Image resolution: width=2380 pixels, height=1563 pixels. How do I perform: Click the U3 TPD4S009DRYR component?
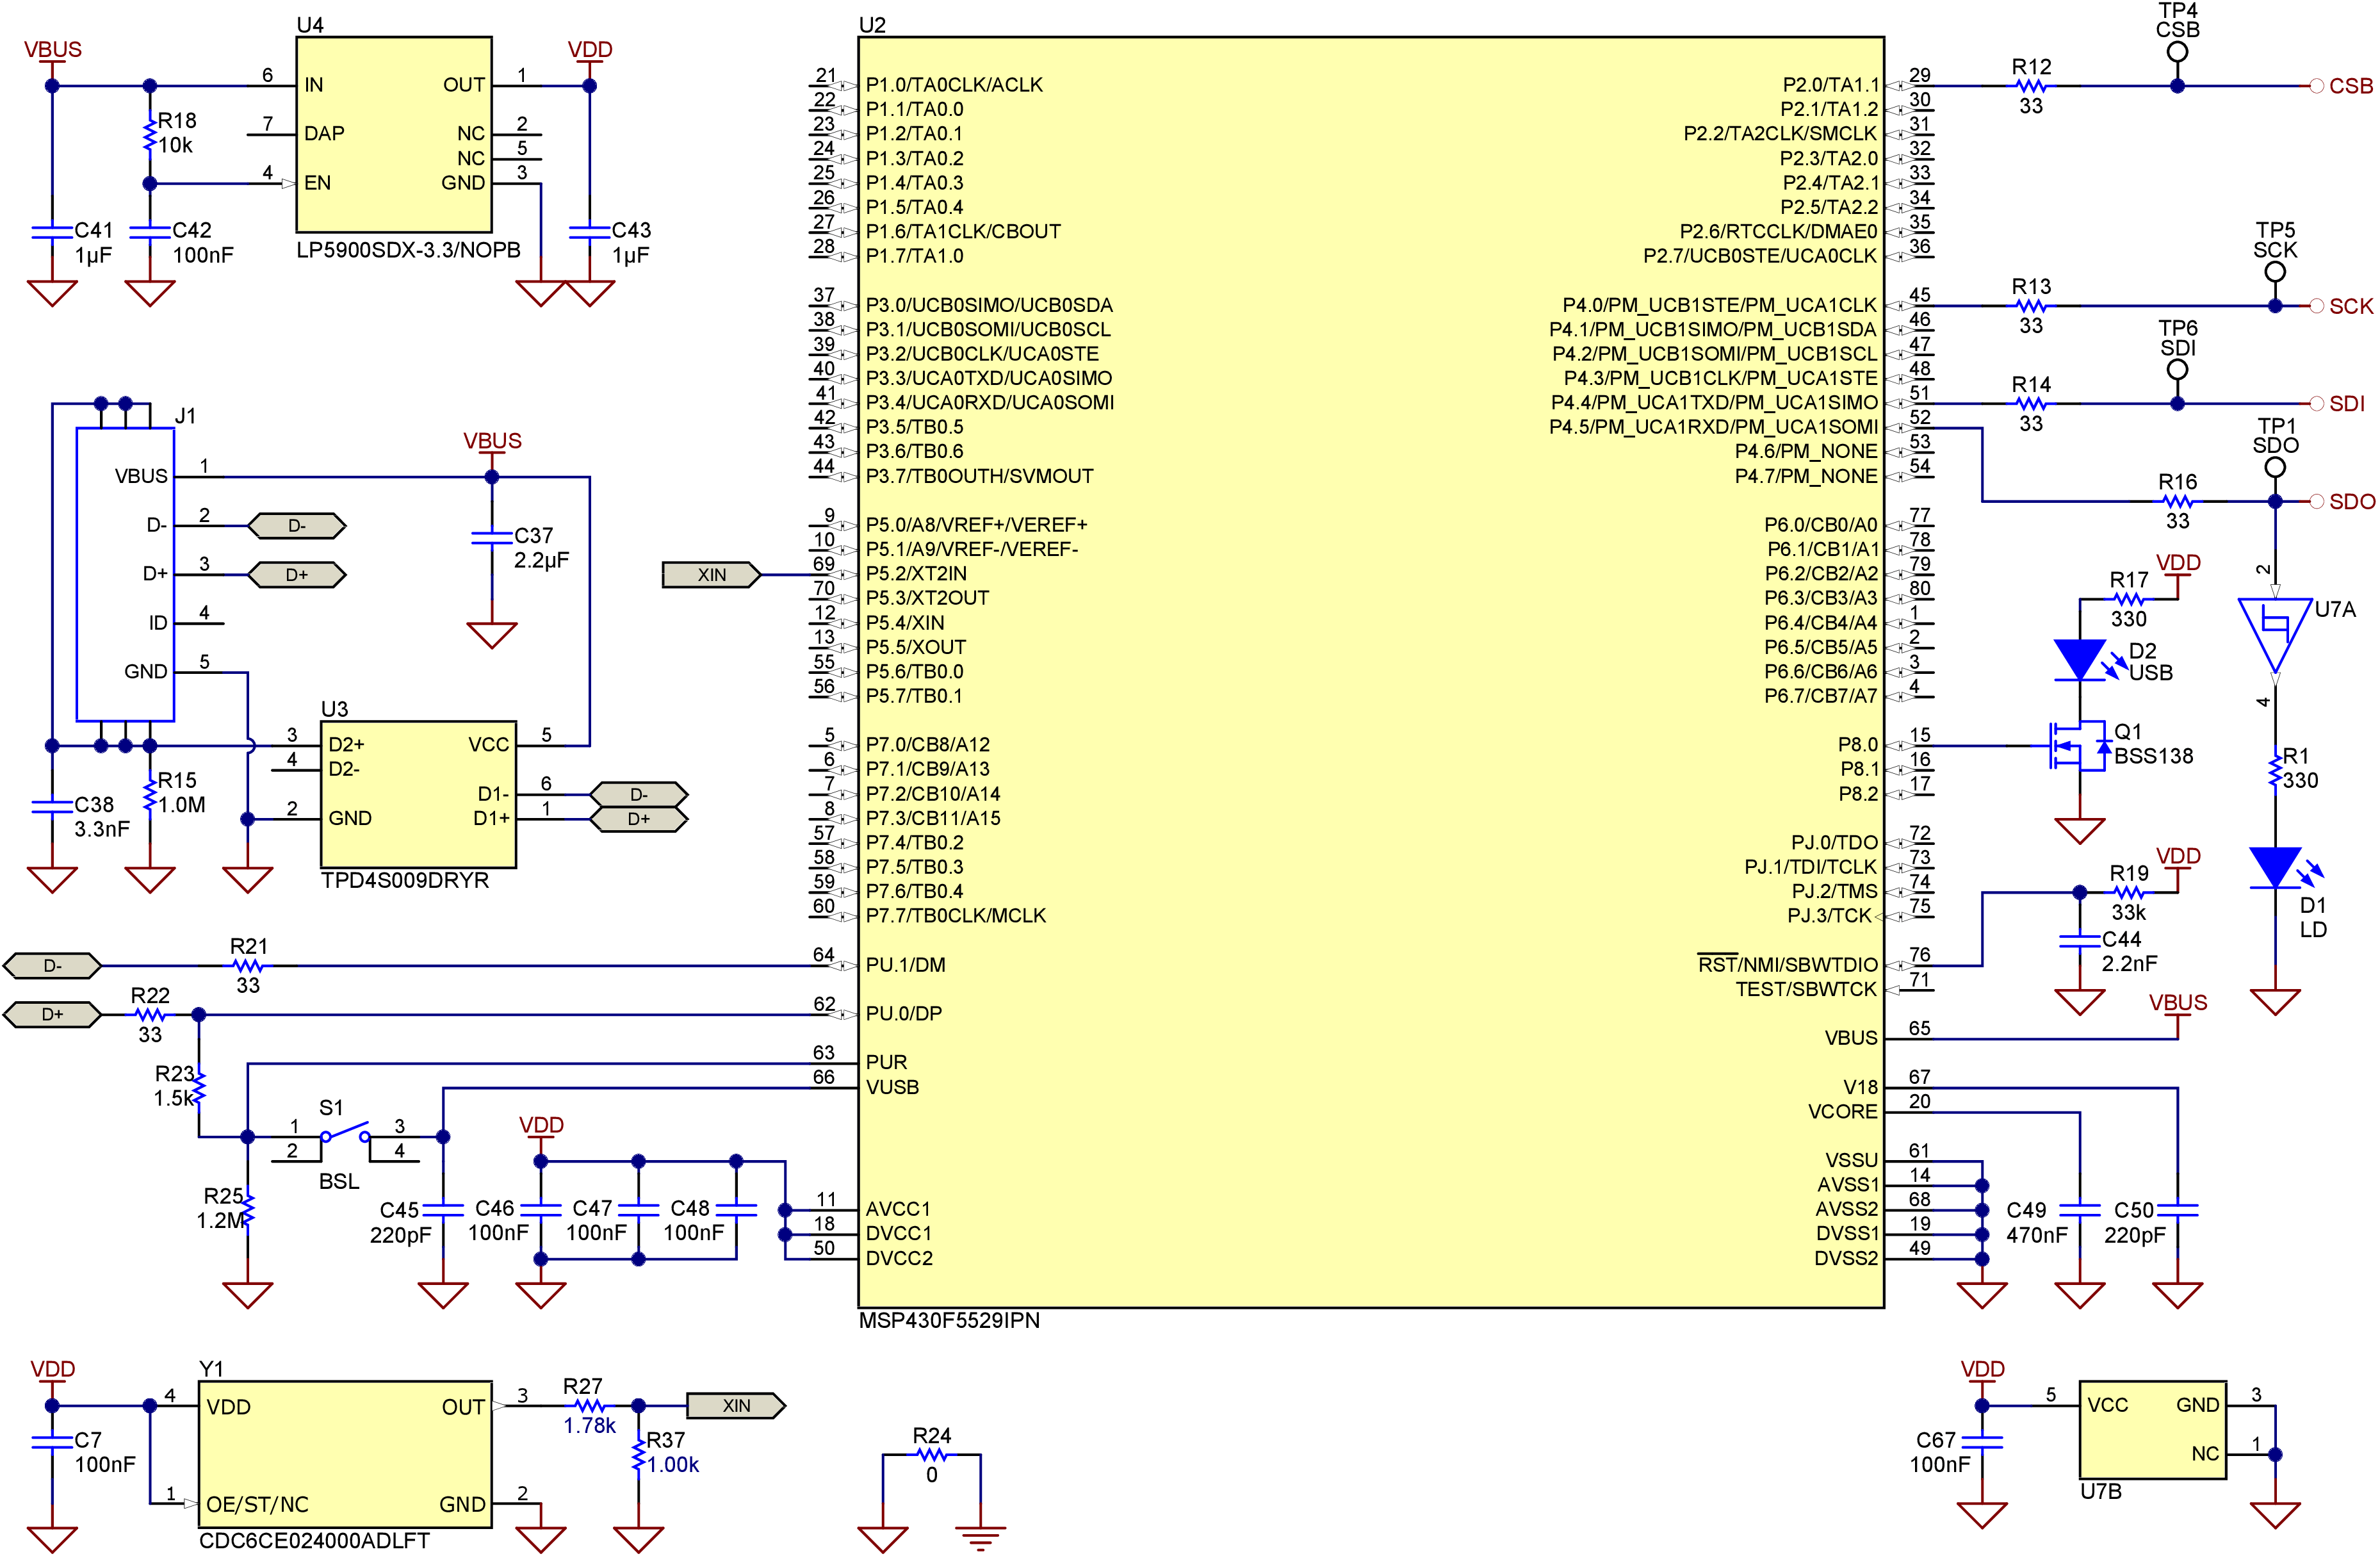pyautogui.click(x=418, y=794)
